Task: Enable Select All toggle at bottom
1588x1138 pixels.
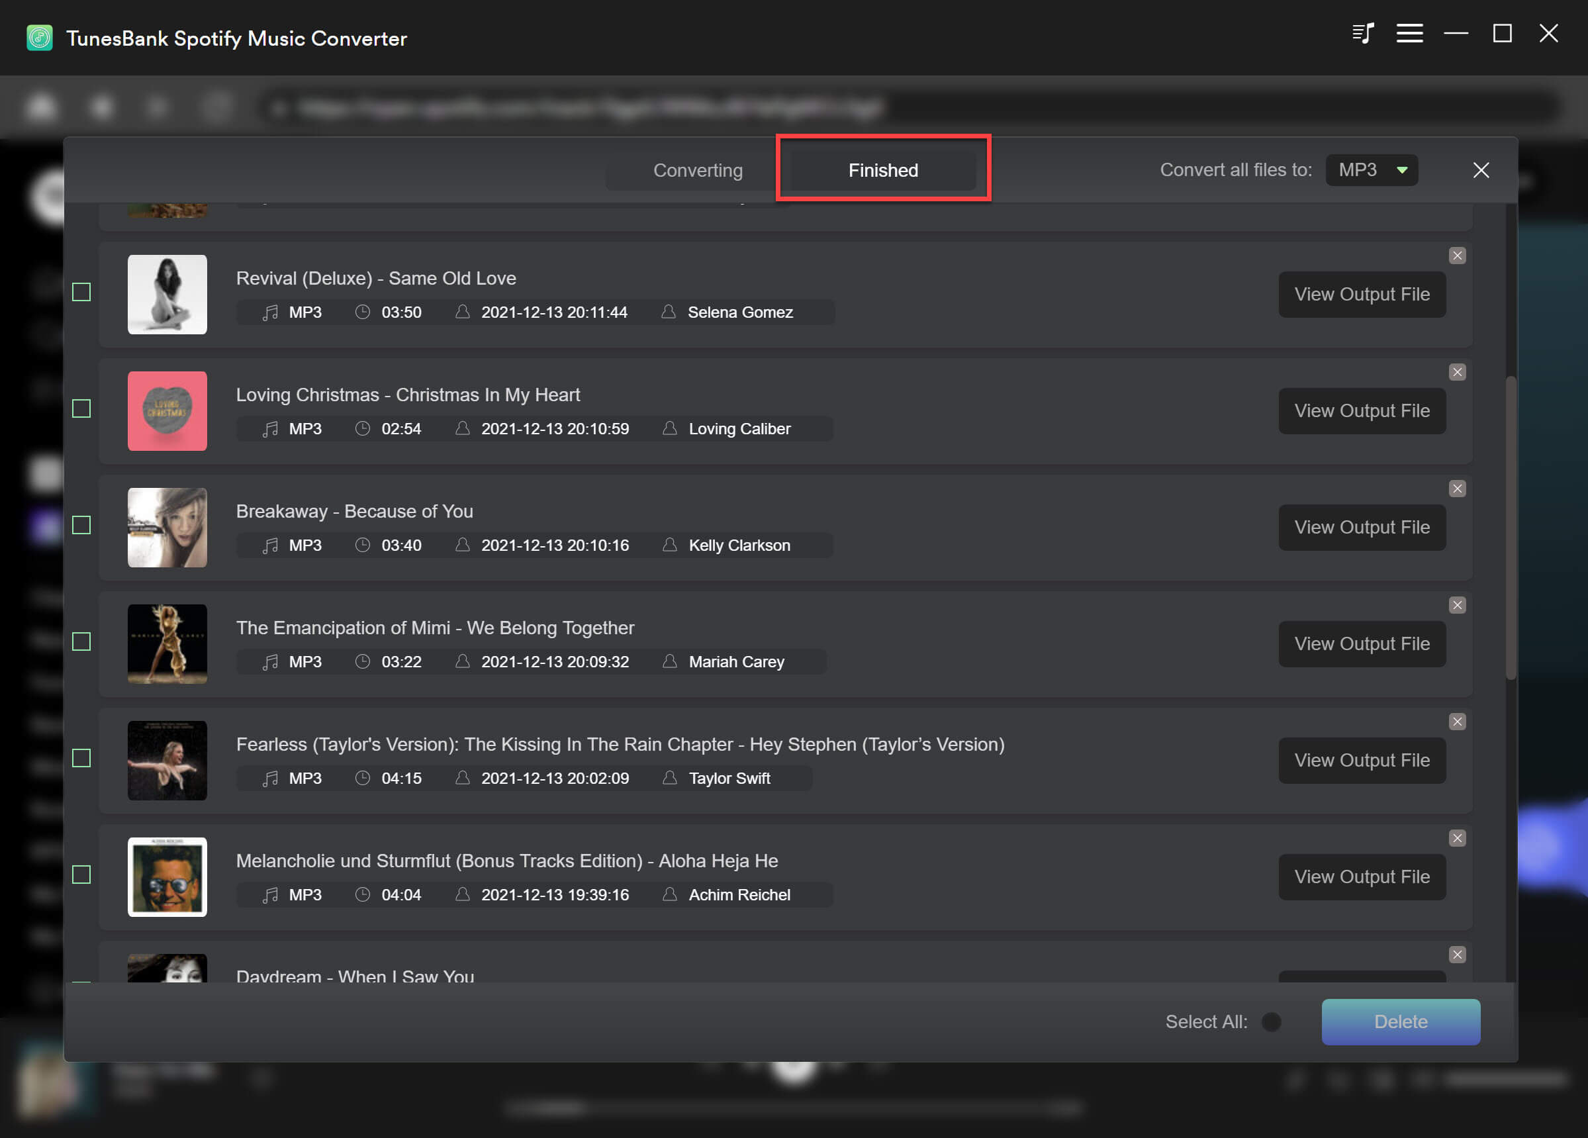Action: [x=1270, y=1022]
